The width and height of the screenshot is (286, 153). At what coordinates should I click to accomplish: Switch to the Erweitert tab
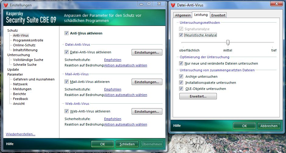(x=218, y=15)
